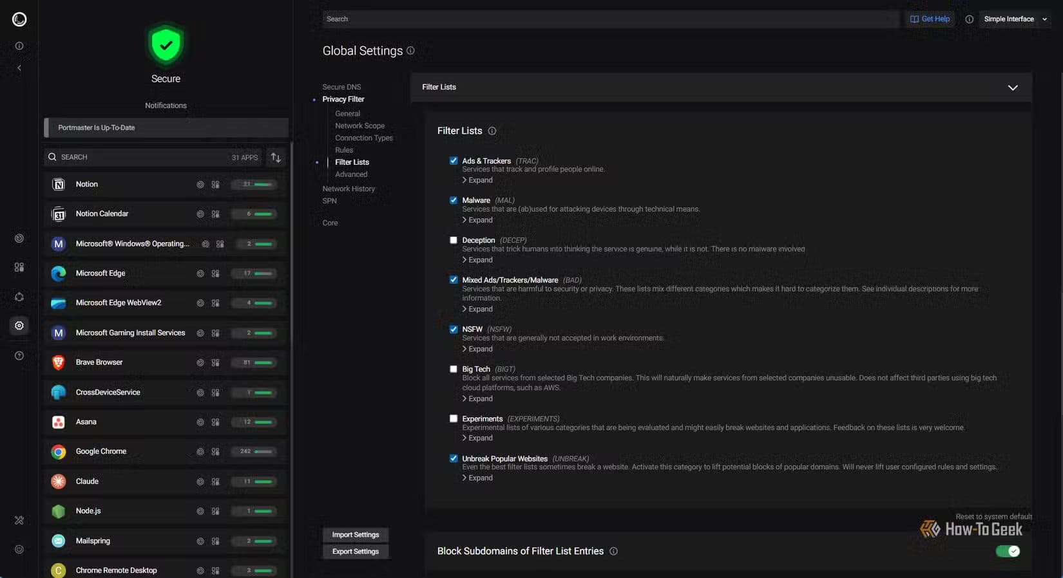The image size is (1063, 578).
Task: Click the top settings Search field
Action: point(609,19)
